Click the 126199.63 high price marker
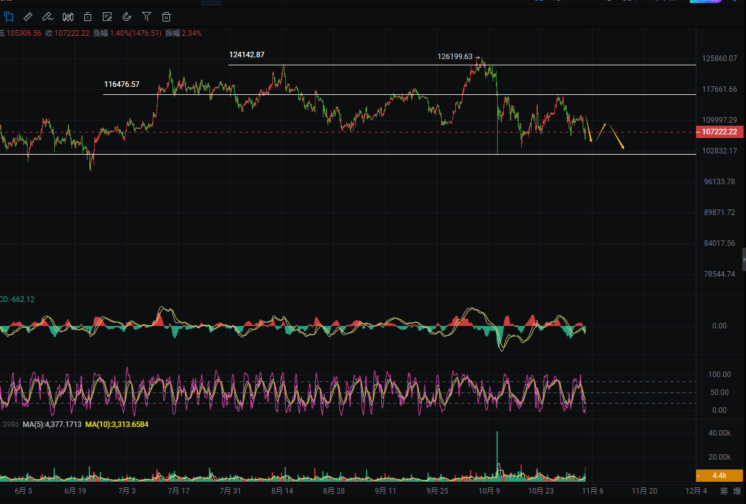The image size is (746, 504). (455, 57)
